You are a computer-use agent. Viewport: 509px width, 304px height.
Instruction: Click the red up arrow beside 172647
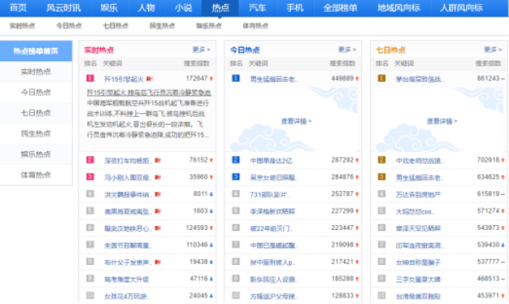tap(212, 79)
